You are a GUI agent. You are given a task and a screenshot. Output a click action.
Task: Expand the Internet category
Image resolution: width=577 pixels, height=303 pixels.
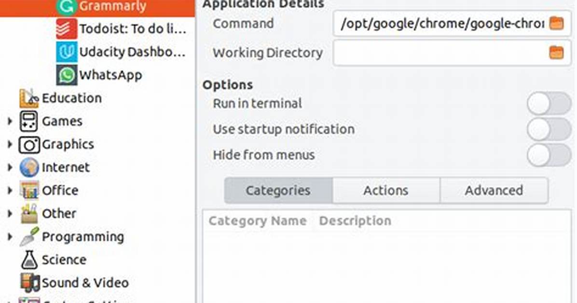(10, 167)
